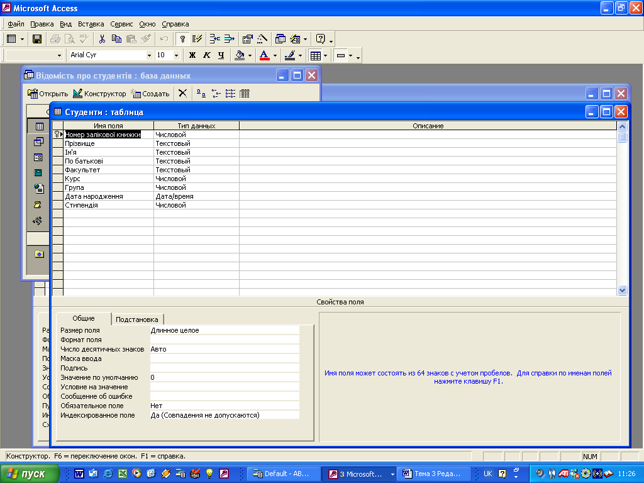Viewport: 644px width, 483px height.
Task: Click the Database Window icon
Action: pyautogui.click(x=280, y=39)
